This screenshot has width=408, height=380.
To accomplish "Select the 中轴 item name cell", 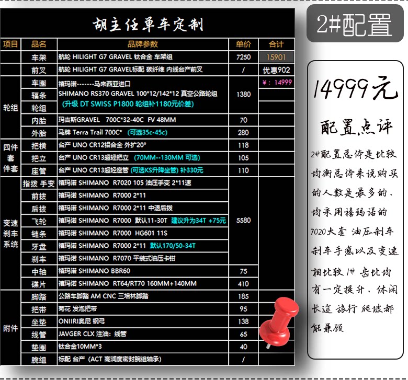I will pyautogui.click(x=39, y=272).
